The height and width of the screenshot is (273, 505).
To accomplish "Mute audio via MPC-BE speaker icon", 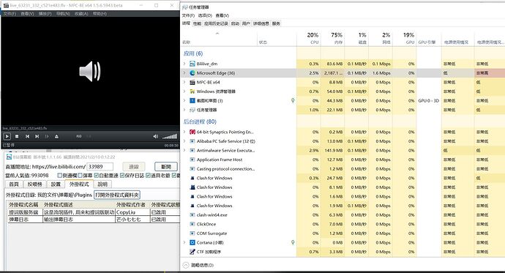I will pos(156,136).
